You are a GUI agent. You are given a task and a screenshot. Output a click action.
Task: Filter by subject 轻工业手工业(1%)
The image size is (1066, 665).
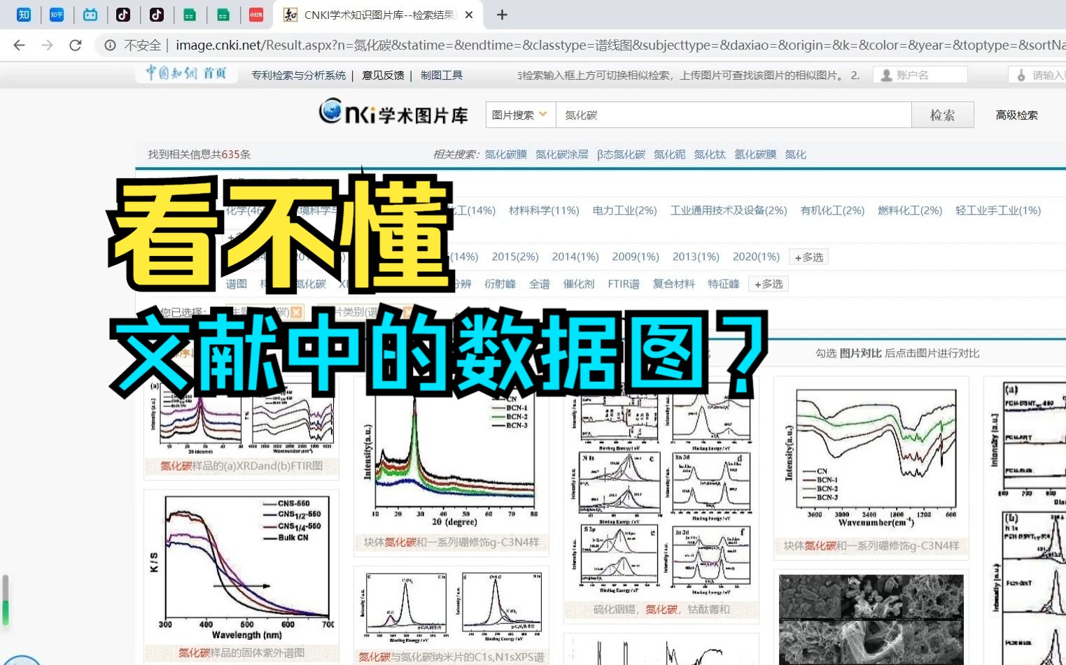(x=998, y=210)
